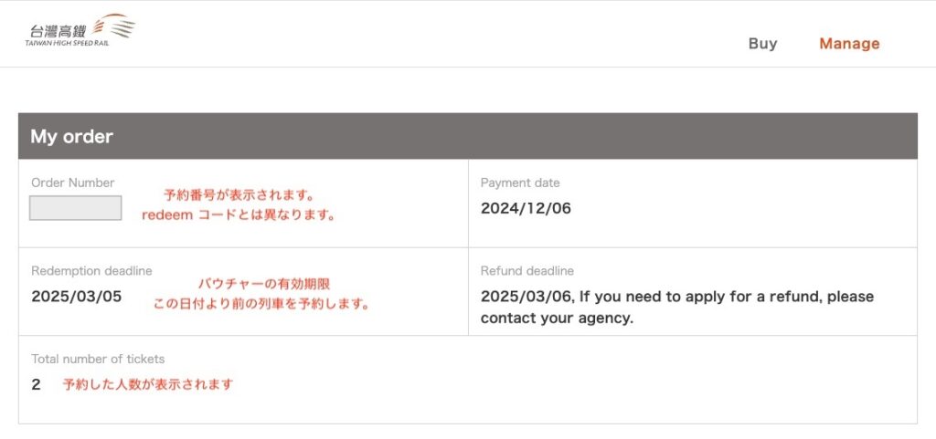The width and height of the screenshot is (936, 439).
Task: Click the Total number of tickets label
Action: pos(98,360)
